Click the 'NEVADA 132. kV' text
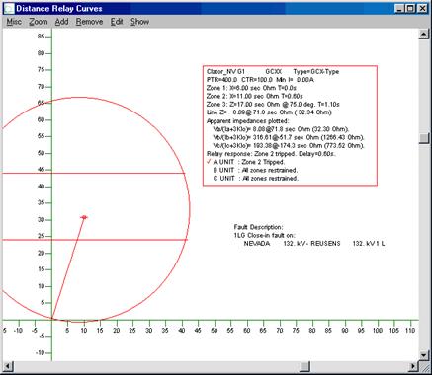 pyautogui.click(x=275, y=244)
